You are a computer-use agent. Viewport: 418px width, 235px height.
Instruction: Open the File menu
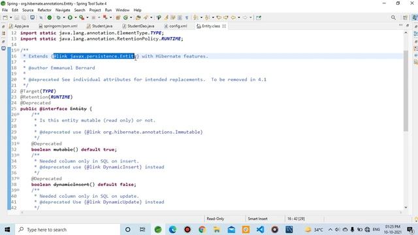click(5, 10)
